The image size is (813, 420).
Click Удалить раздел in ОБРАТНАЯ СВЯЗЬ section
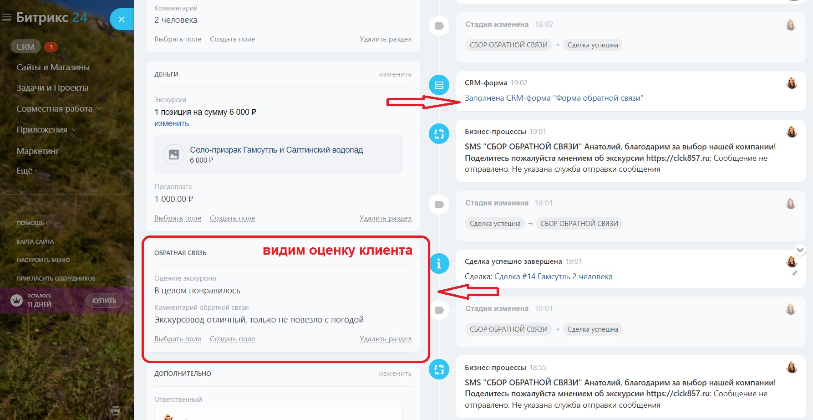(386, 339)
